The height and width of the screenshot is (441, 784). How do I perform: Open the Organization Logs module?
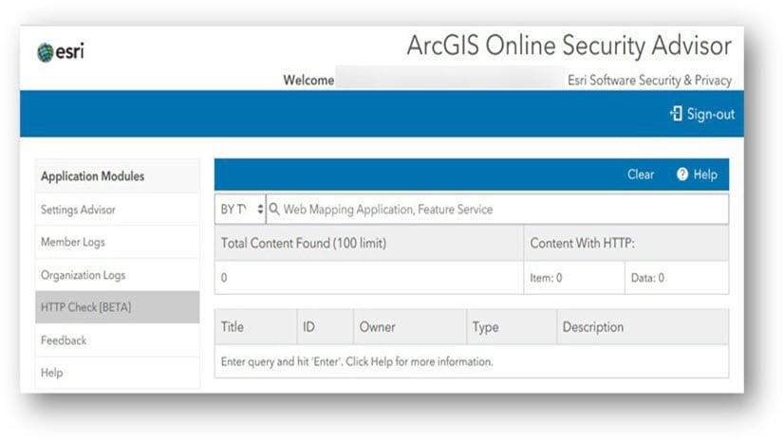(x=117, y=275)
